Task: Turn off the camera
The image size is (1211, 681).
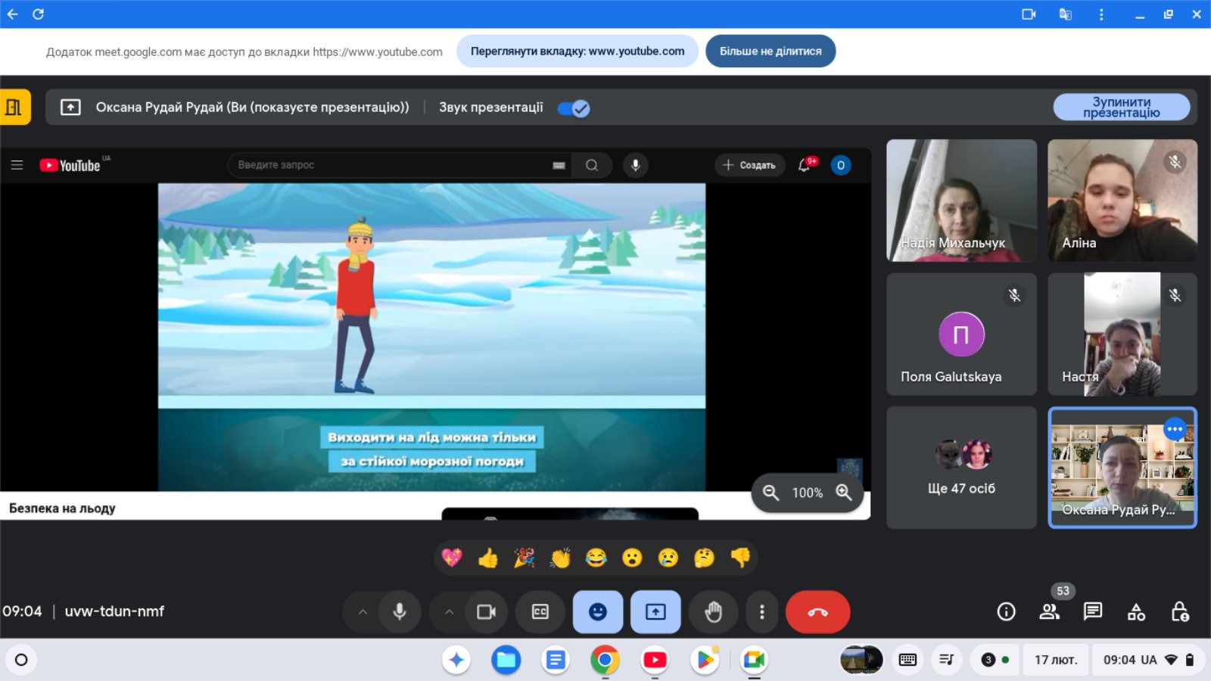Action: pyautogui.click(x=486, y=612)
